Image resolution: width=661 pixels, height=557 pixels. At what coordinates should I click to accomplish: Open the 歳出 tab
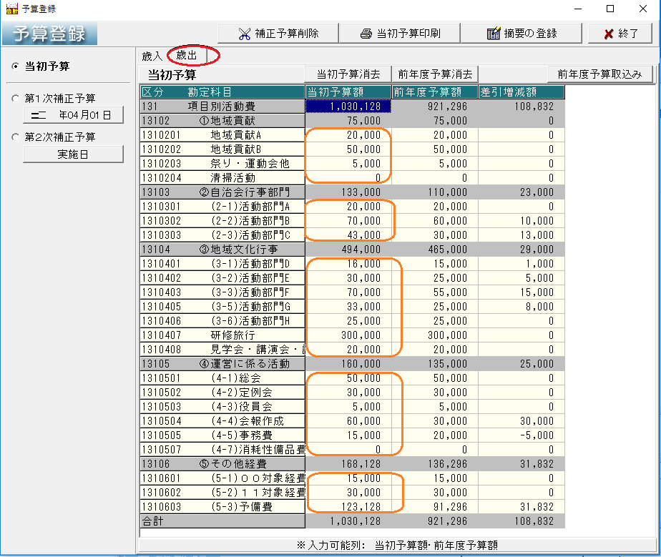(187, 55)
